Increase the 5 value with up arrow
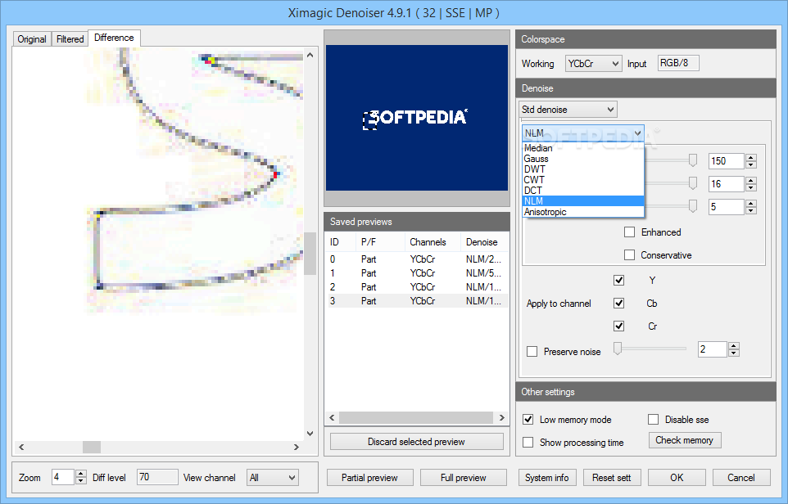Viewport: 788px width, 504px height. pos(751,203)
